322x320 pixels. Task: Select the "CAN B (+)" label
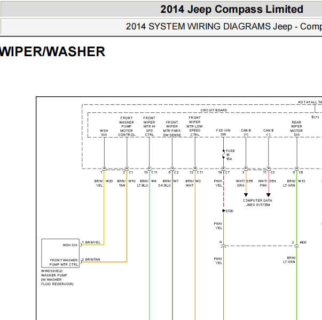click(x=246, y=133)
